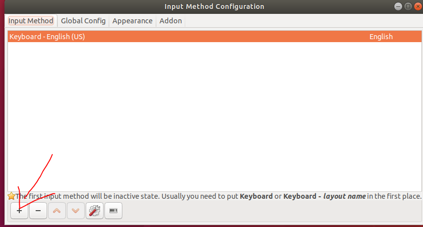Switch to the Input Method tab
The image size is (423, 227).
[x=31, y=21]
